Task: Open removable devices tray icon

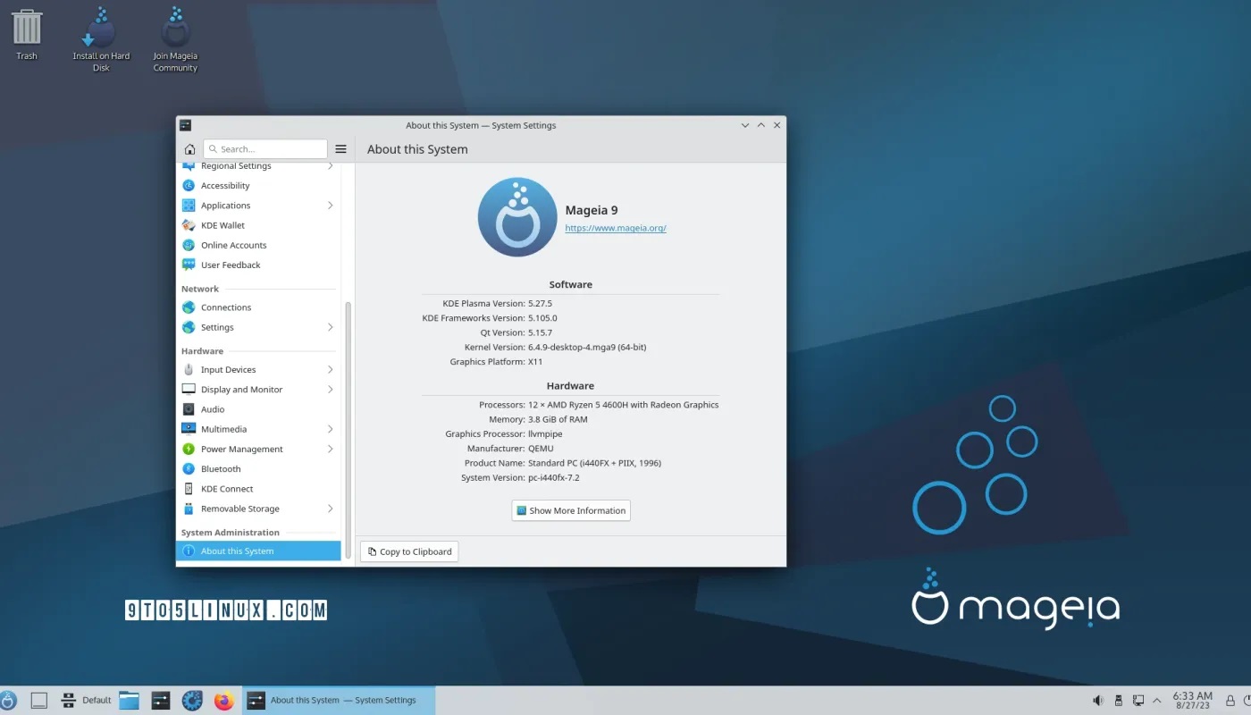Action: [1118, 701]
